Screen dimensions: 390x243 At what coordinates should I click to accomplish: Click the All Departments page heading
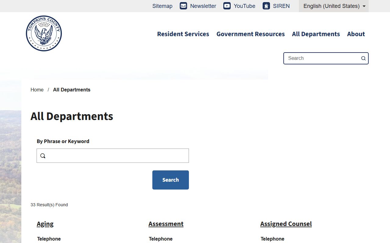(x=72, y=116)
